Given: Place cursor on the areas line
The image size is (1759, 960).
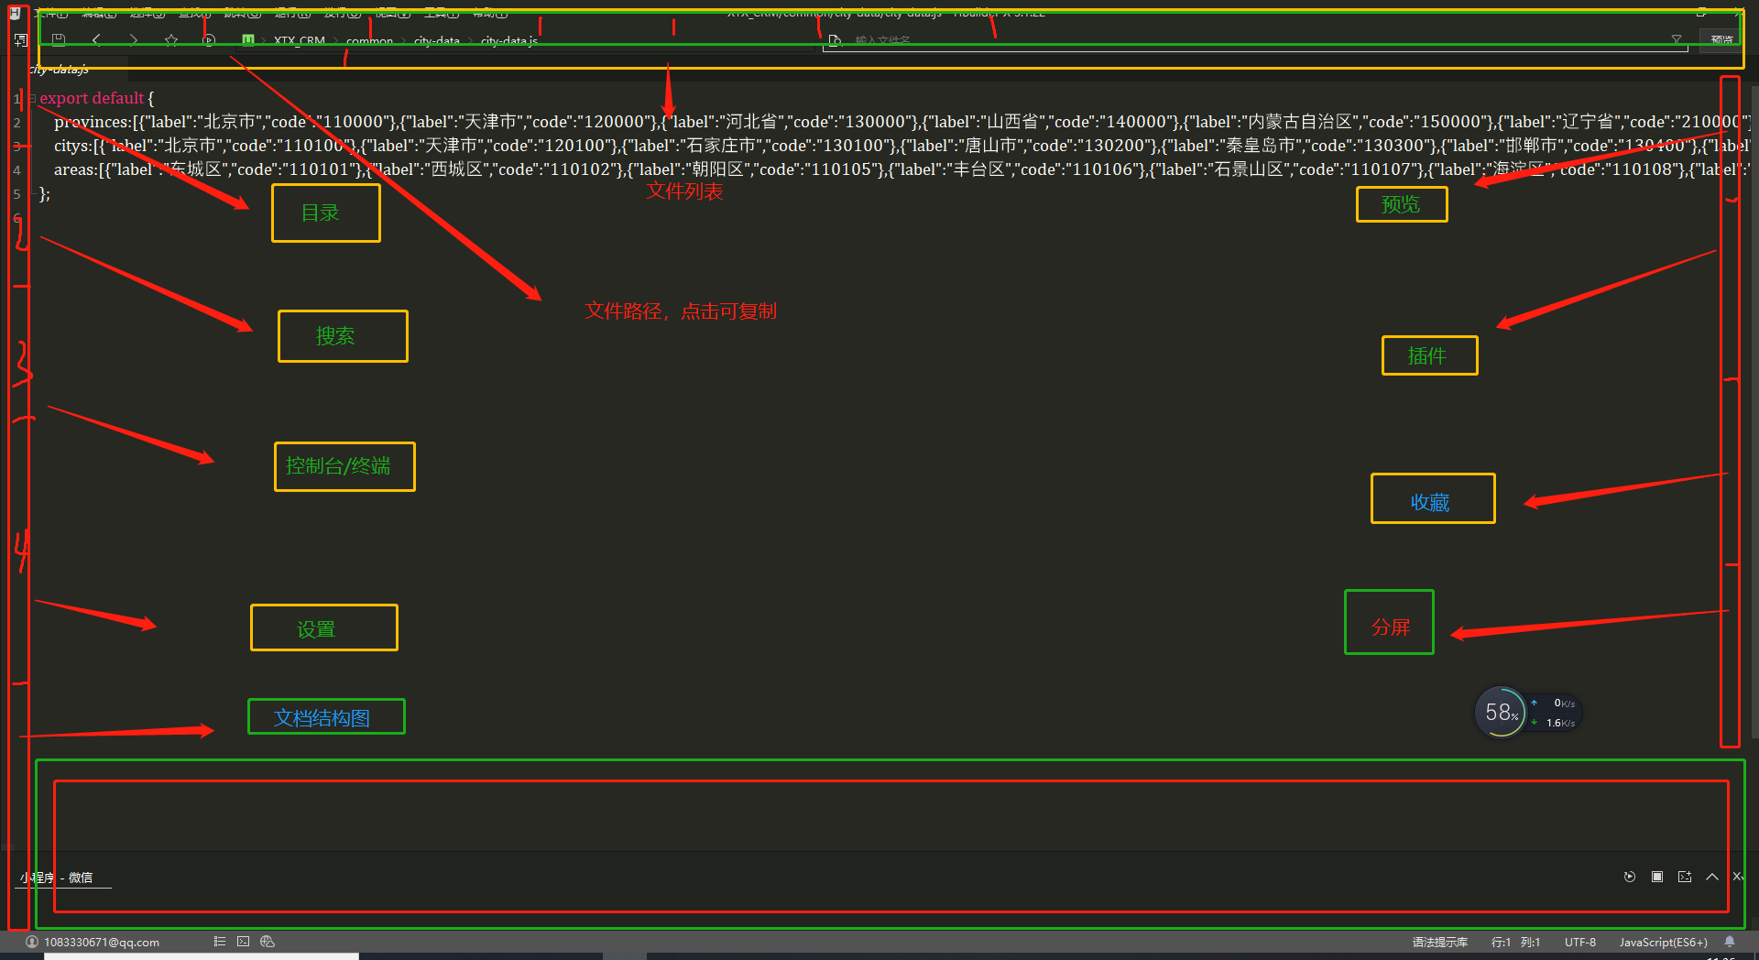Looking at the screenshot, I should pos(902,169).
